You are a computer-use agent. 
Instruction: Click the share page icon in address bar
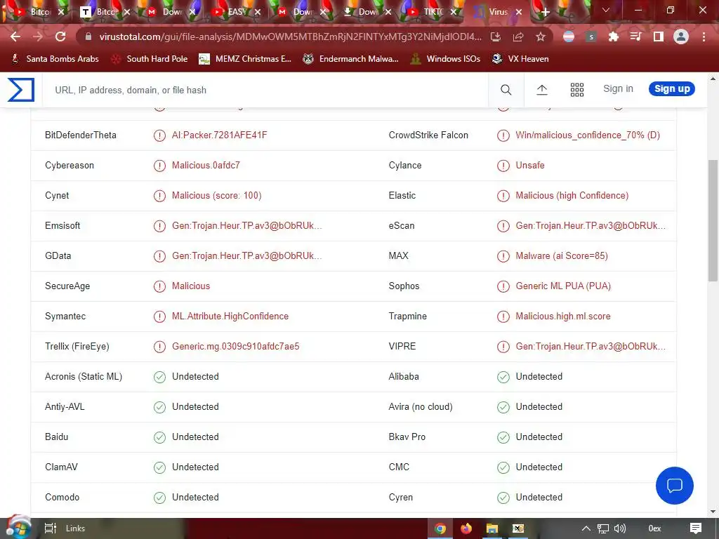pos(518,36)
